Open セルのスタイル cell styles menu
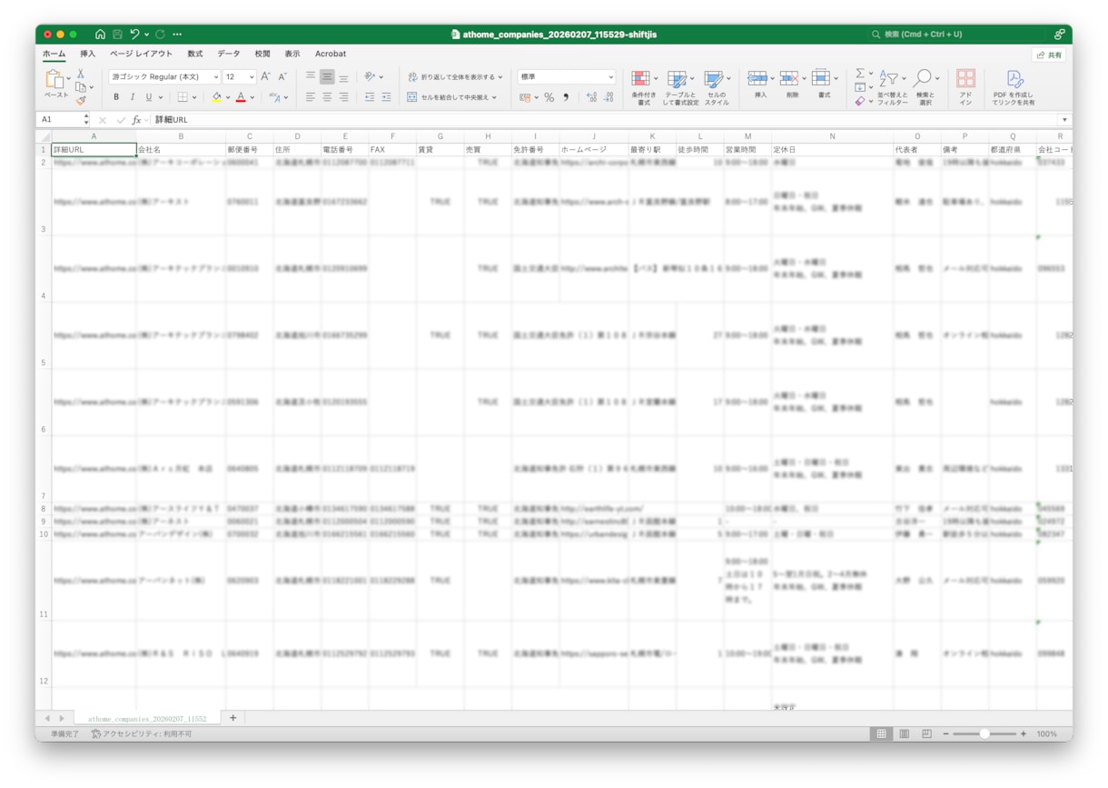 point(717,87)
